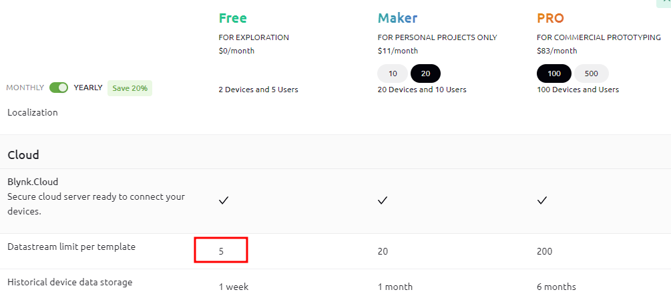
Task: Click the YEARLY billing label
Action: pos(88,88)
